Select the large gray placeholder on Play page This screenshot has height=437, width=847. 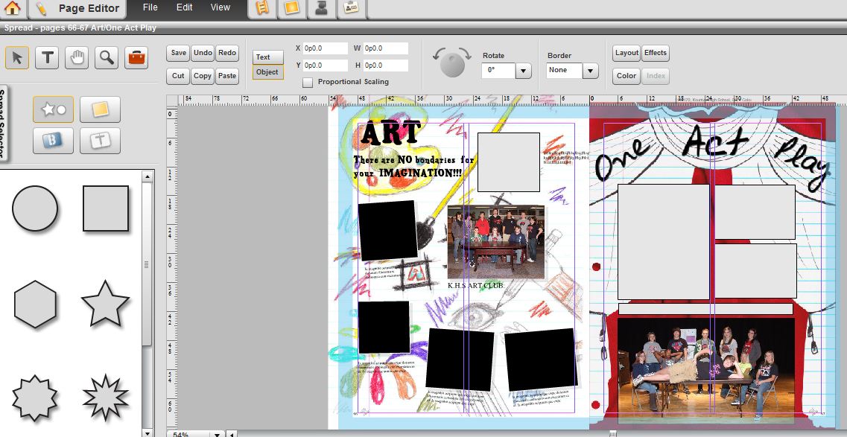click(663, 242)
